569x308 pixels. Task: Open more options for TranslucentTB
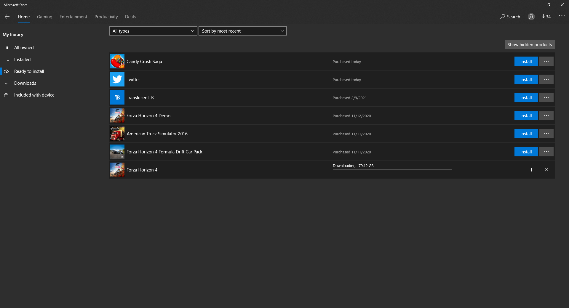click(x=546, y=97)
